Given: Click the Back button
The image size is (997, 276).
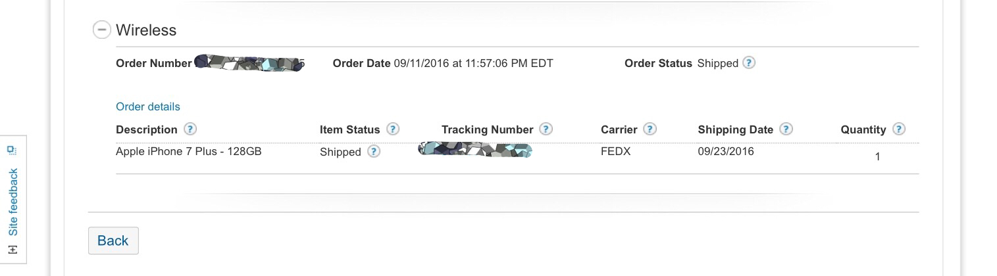Looking at the screenshot, I should click(113, 241).
